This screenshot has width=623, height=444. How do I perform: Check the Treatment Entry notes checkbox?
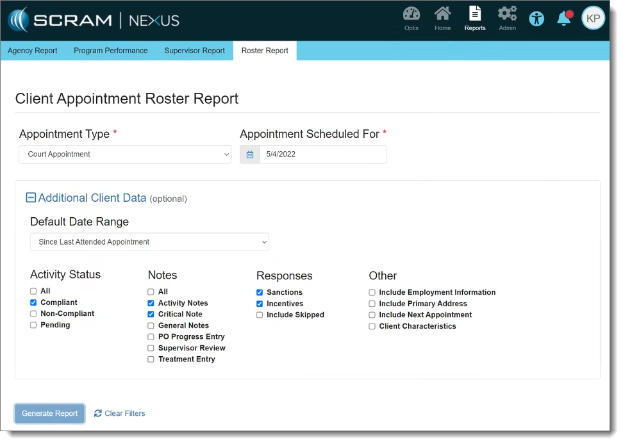pos(151,359)
